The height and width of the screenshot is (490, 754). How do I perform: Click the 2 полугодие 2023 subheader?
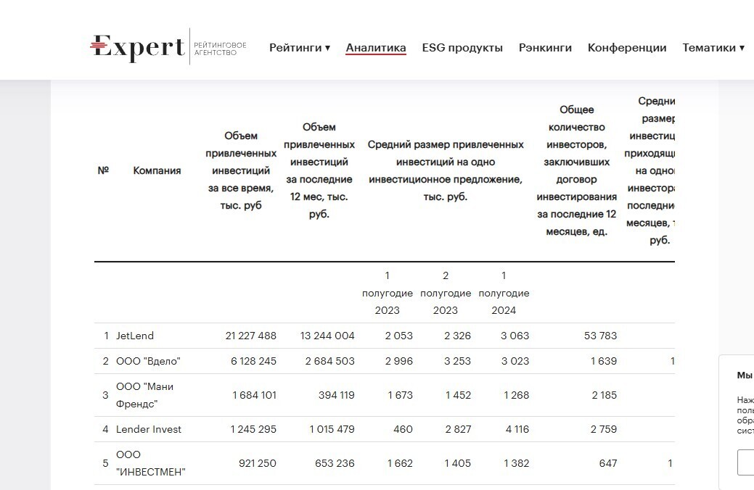pyautogui.click(x=446, y=293)
